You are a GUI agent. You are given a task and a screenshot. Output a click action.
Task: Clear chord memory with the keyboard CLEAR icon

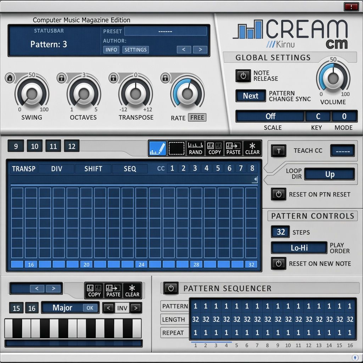pyautogui.click(x=132, y=291)
